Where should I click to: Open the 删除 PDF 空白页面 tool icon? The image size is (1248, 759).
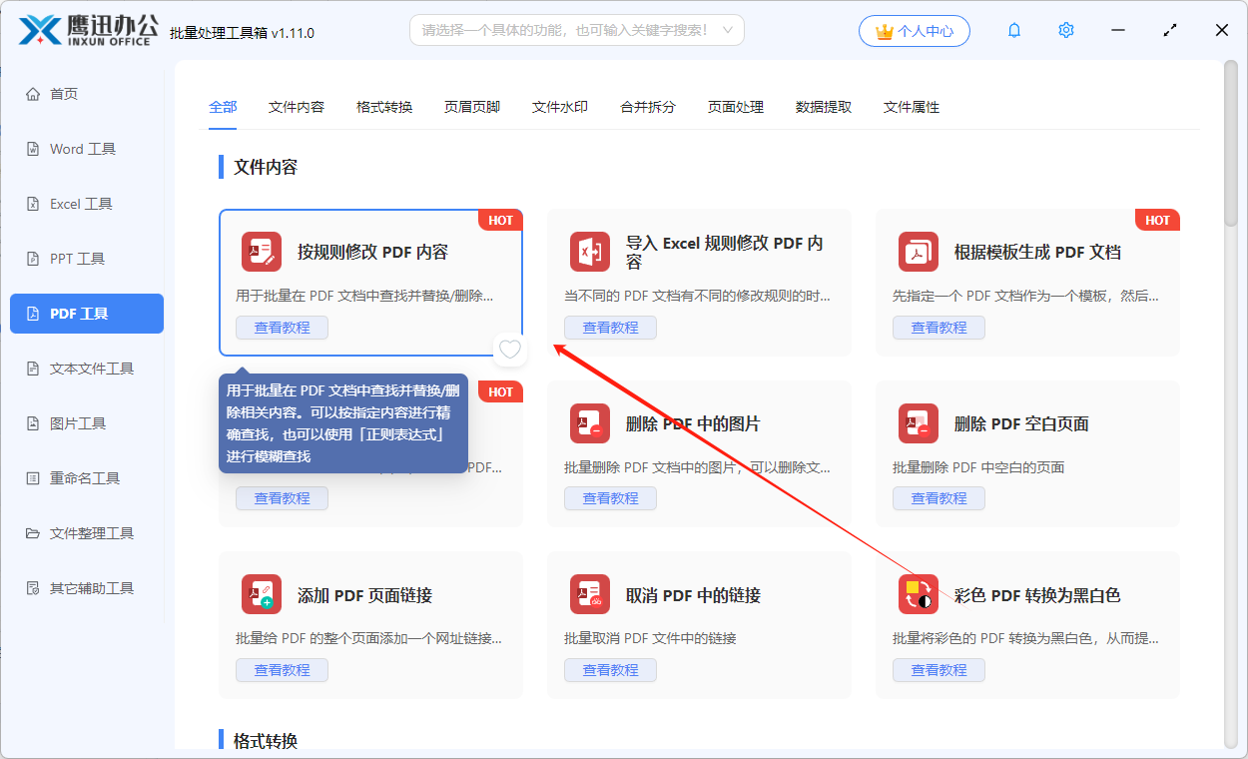point(919,423)
